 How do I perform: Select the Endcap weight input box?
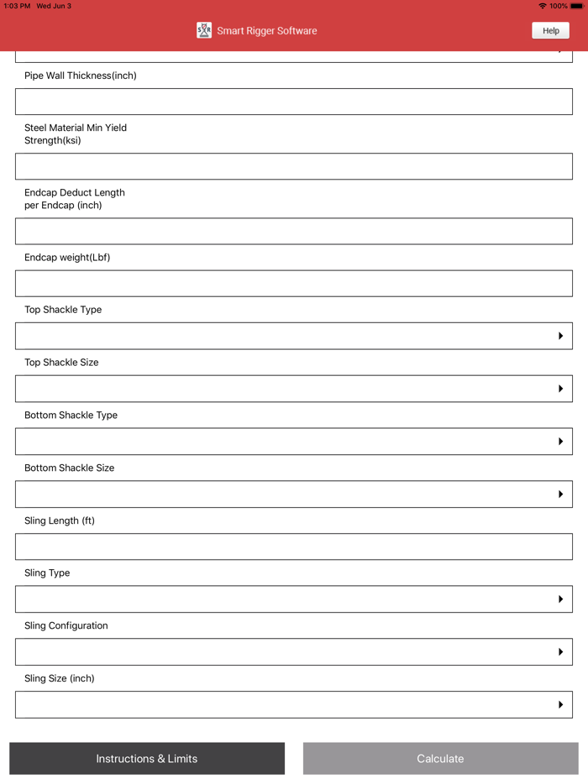coord(294,283)
